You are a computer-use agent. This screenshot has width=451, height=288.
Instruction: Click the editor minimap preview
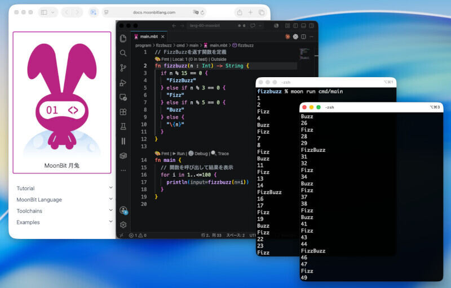click(304, 55)
